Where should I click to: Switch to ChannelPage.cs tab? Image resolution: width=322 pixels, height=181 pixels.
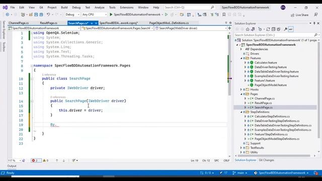click(x=19, y=23)
